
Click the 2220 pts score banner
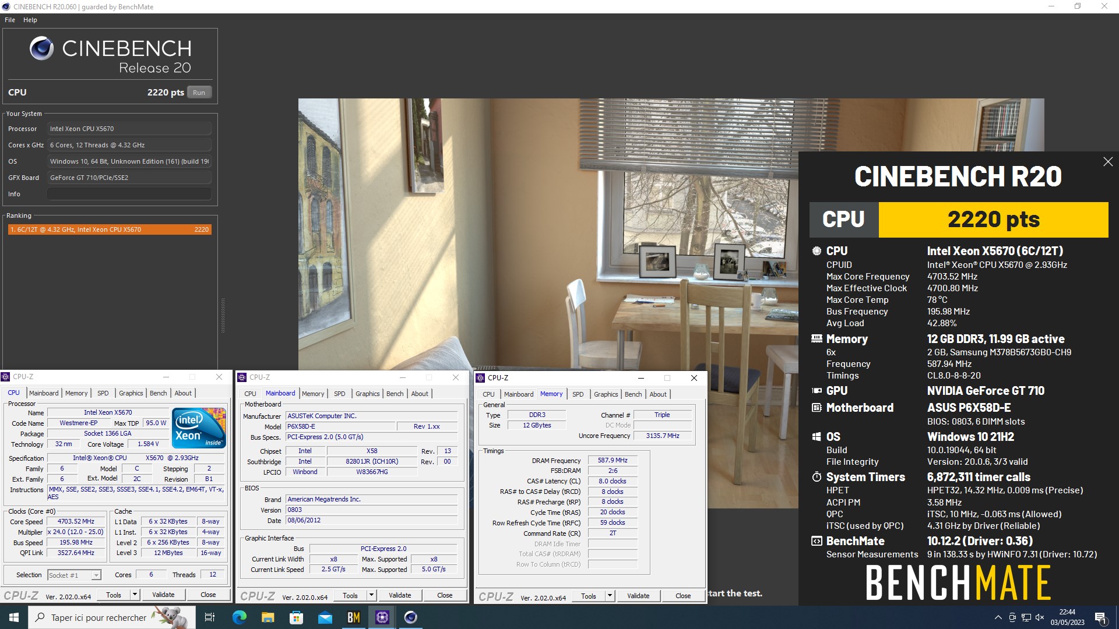993,220
